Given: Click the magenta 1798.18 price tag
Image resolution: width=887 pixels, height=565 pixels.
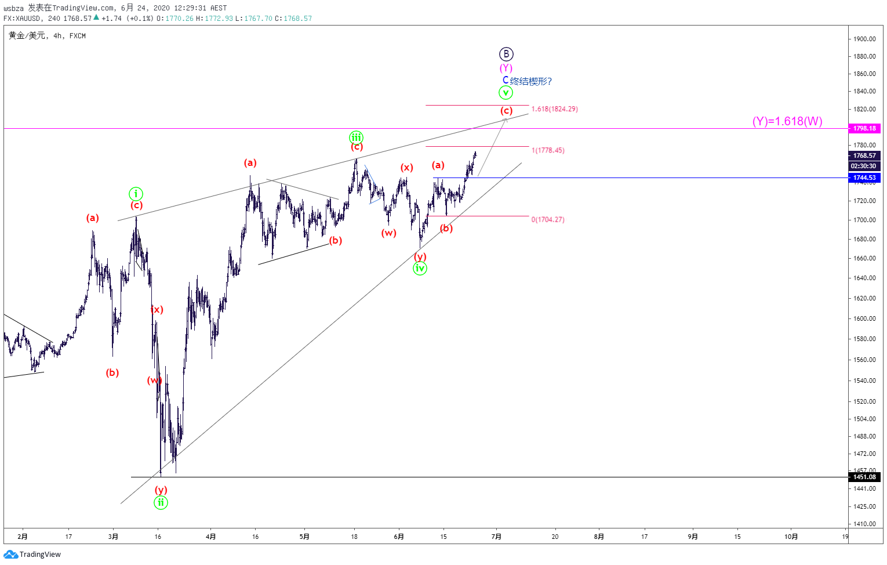Looking at the screenshot, I should [864, 128].
